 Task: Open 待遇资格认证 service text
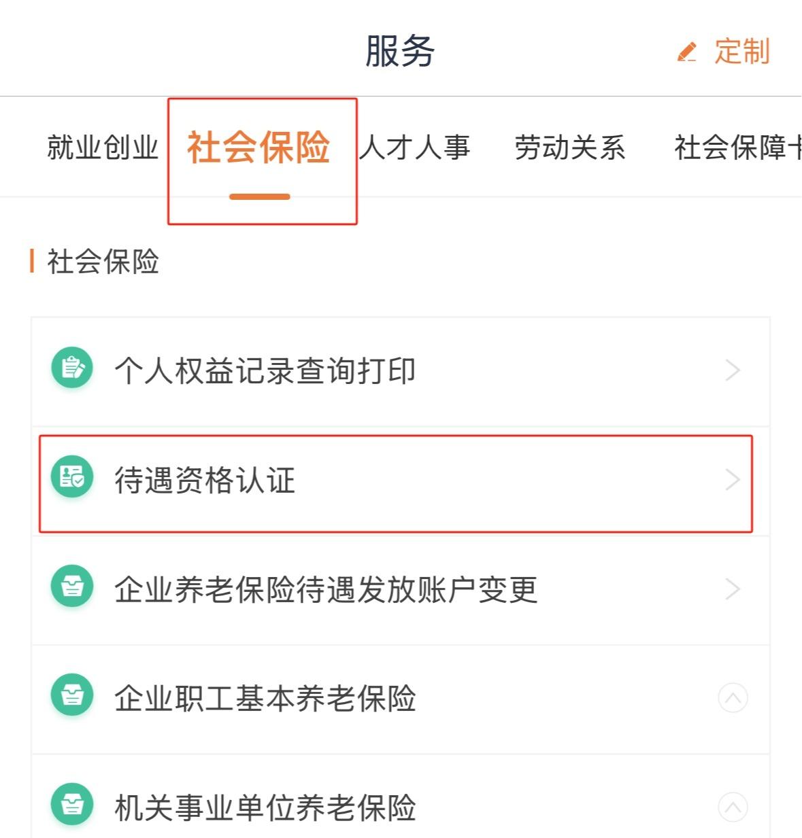pos(205,481)
